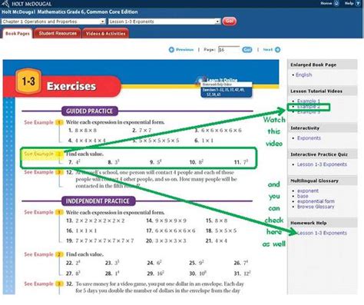Click the Interactive Practice Quiz heading
Image resolution: width=364 pixels, height=305 pixels.
[x=319, y=154]
